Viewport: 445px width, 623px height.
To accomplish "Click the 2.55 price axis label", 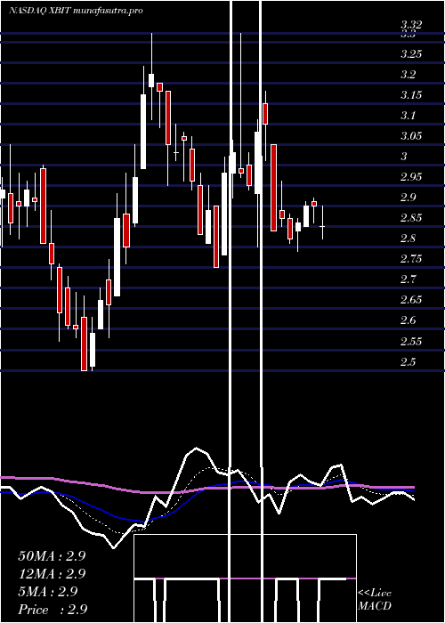I will (411, 342).
